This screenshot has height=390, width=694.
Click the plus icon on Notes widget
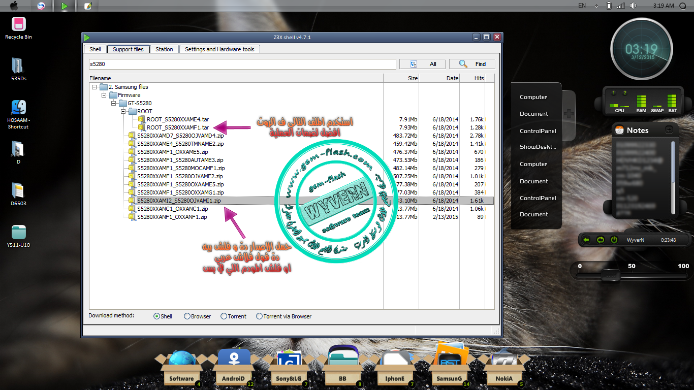[x=669, y=130]
